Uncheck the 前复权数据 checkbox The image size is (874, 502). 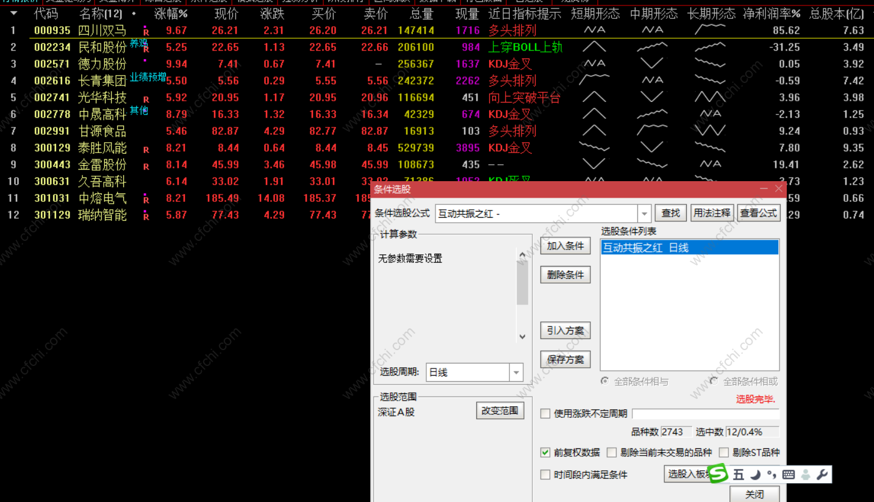point(545,453)
